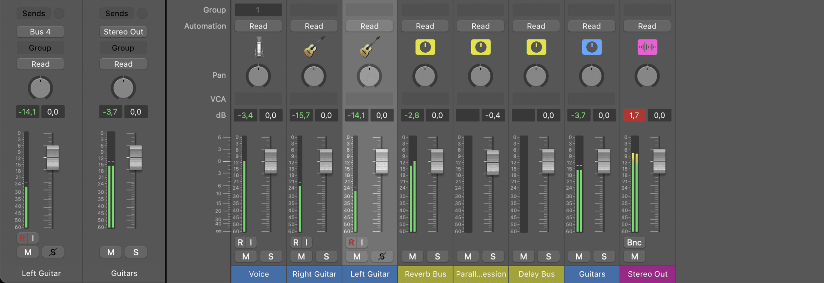Click the Left Guitar track icon in mixer
824x283 pixels.
369,47
